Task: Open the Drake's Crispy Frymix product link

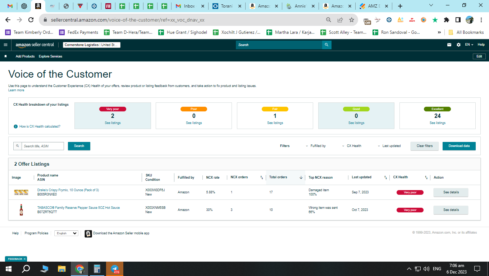Action: pos(68,190)
